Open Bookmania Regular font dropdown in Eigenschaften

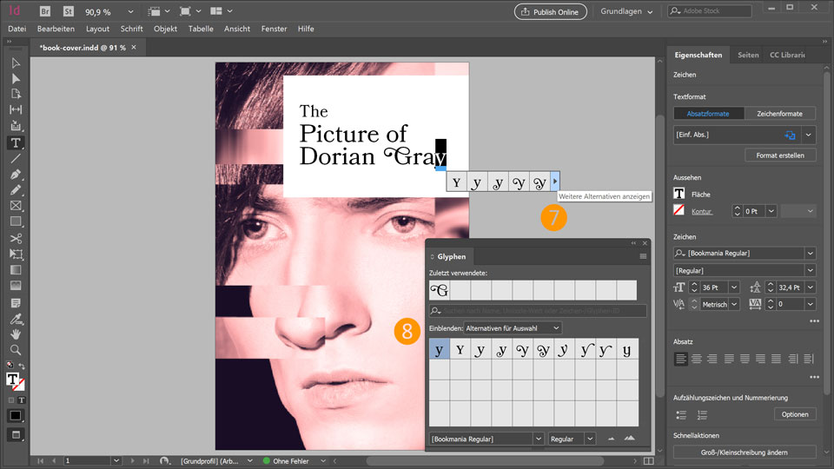pyautogui.click(x=810, y=253)
